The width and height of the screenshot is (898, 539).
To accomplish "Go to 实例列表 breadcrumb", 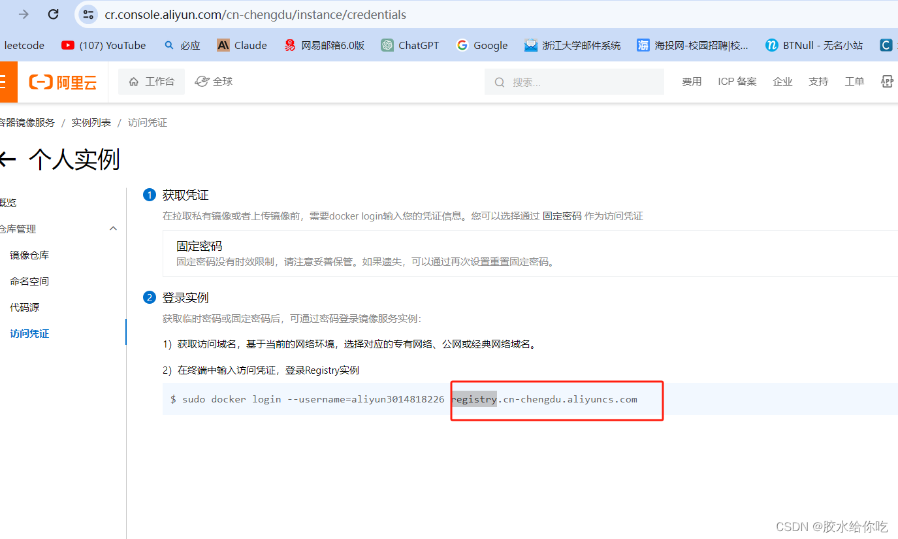I will (x=91, y=122).
